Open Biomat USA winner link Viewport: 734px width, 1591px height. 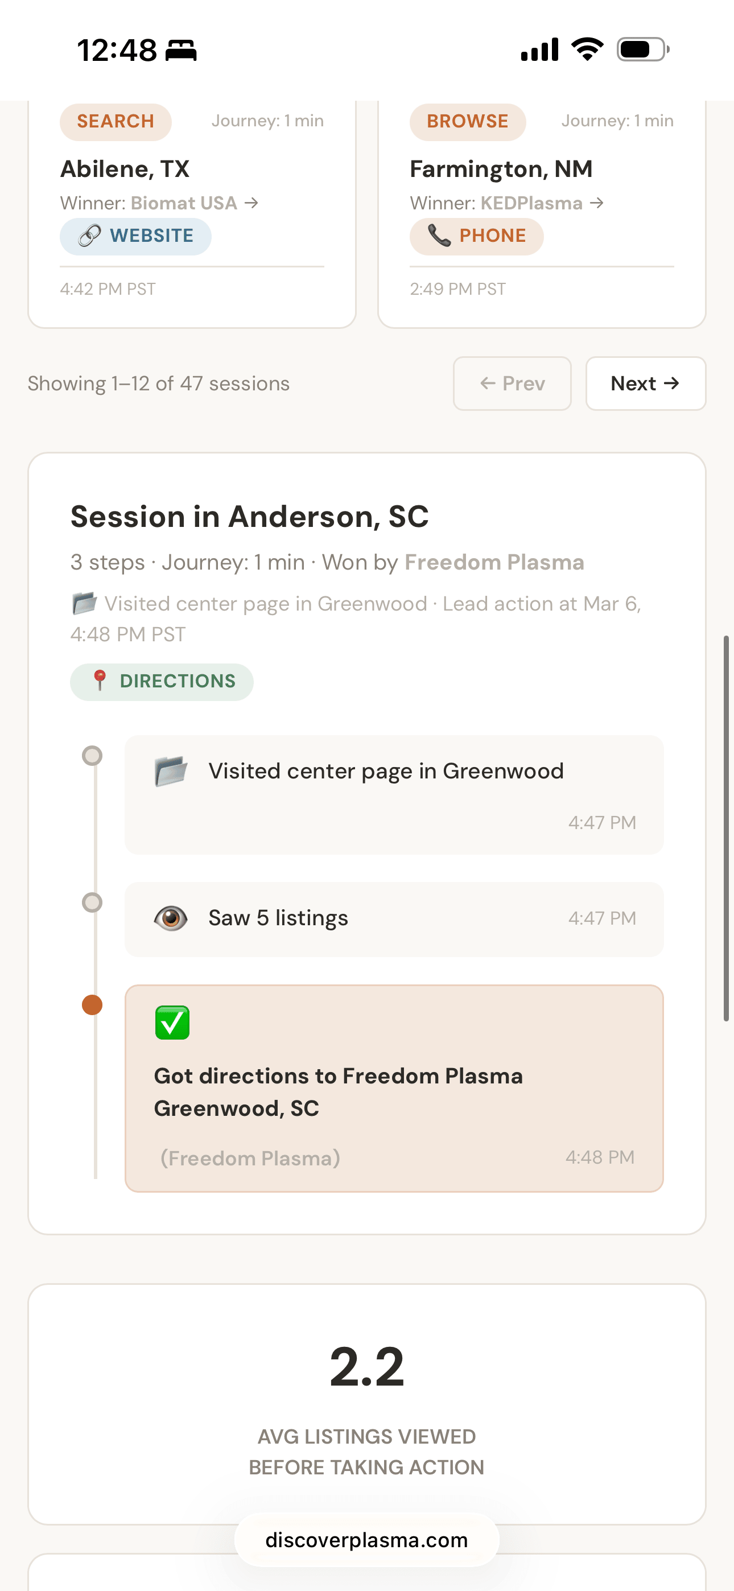point(184,203)
